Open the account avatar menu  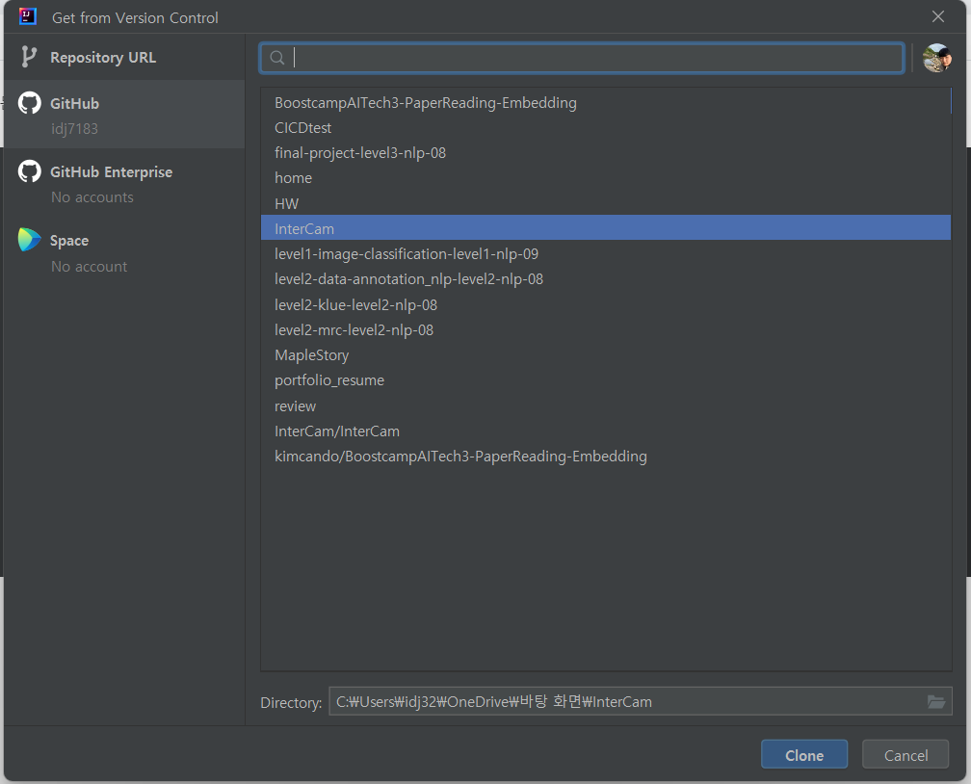tap(937, 58)
